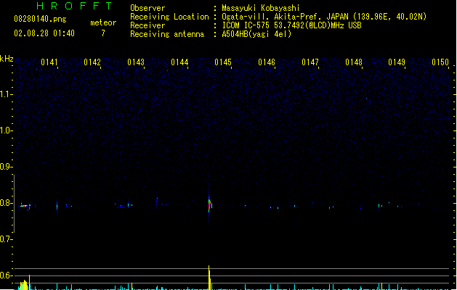The image size is (457, 290).
Task: Click the horizontal echo streak at the spectrogram start
Action: (x=25, y=206)
